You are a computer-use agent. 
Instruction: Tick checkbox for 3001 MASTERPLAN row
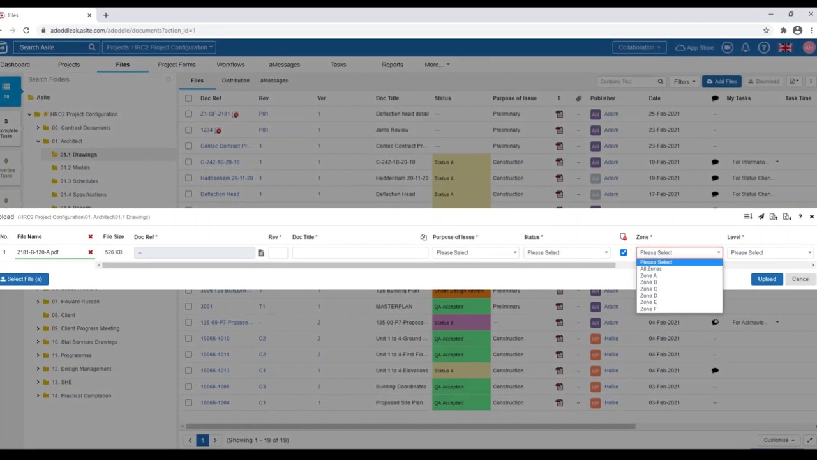pyautogui.click(x=188, y=307)
